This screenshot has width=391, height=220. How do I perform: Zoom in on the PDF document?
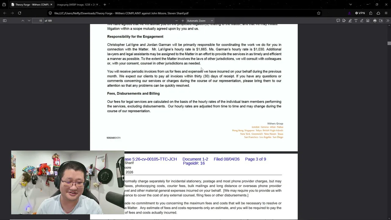[183, 20]
